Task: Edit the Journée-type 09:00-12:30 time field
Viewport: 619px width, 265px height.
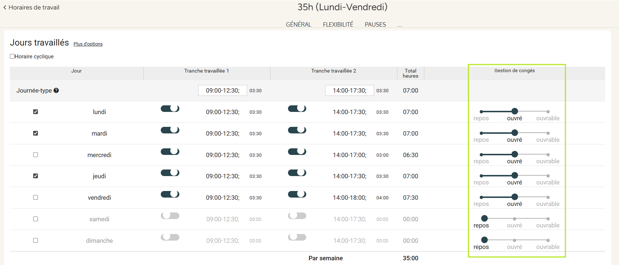Action: (x=222, y=90)
